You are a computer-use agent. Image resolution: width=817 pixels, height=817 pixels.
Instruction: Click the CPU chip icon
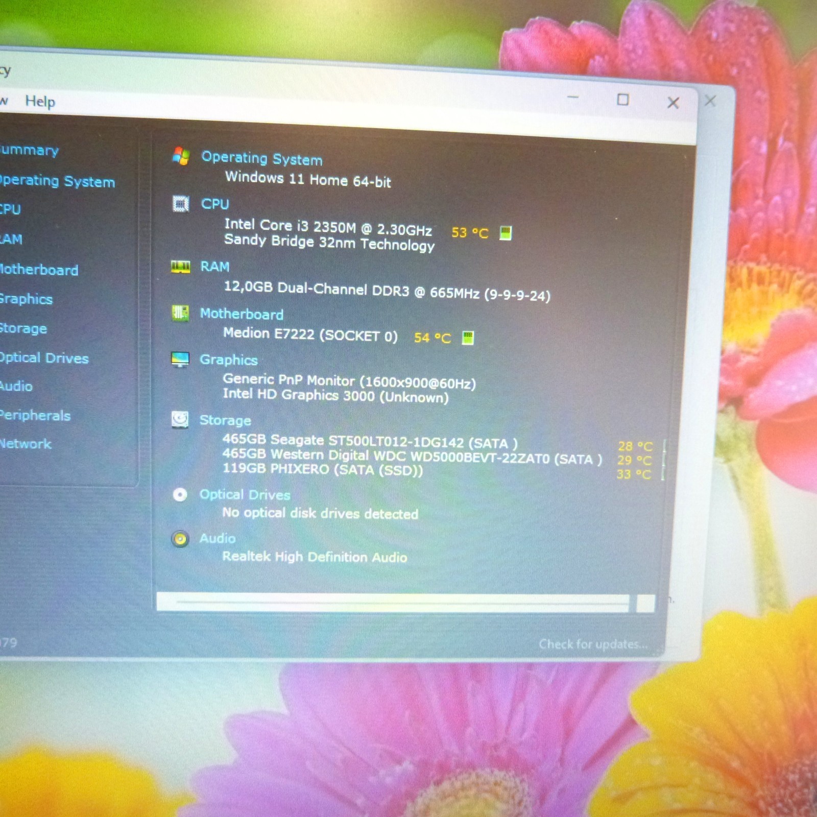point(181,203)
